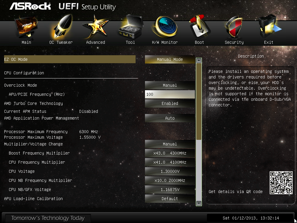Change CPU NB Frequency Multiplier x10.0 value
The height and width of the screenshot is (223, 297).
[x=170, y=180]
